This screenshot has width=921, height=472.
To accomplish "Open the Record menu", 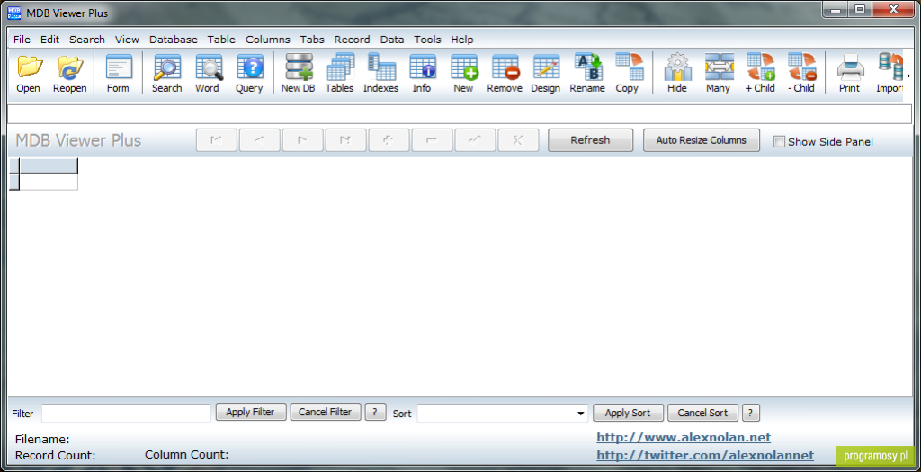I will 353,40.
